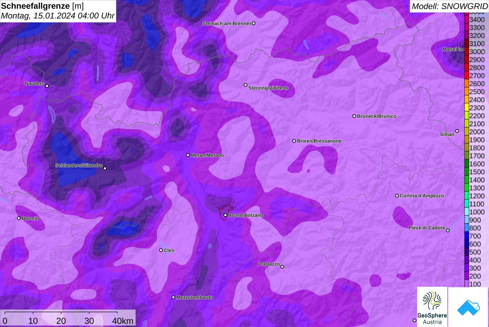Click the Cortina d'Ampezzo label text
Image resolution: width=489 pixels, height=327 pixels.
point(422,196)
